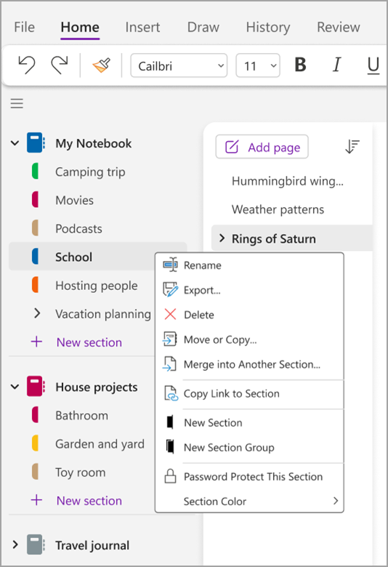388x567 pixels.
Task: Click the Add page button
Action: point(262,147)
